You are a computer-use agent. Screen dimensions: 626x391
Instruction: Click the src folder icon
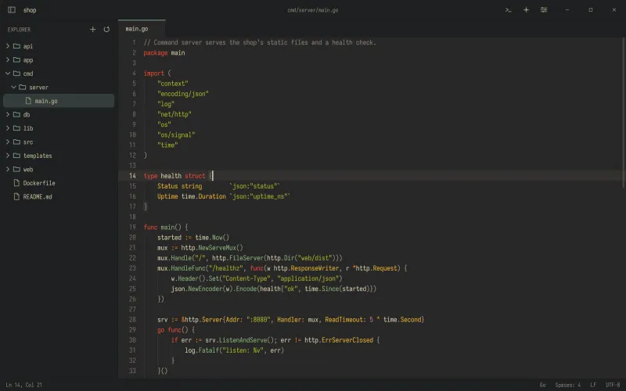click(16, 142)
